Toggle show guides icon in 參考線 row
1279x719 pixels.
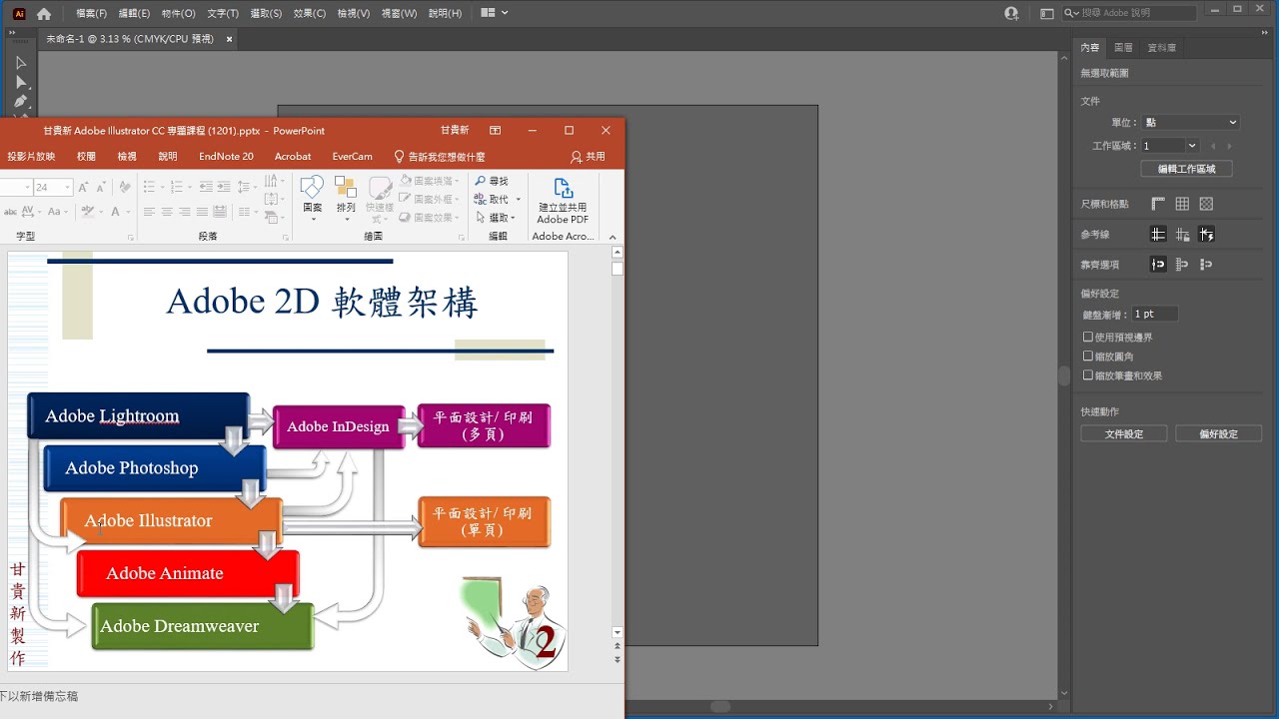[x=1158, y=235]
